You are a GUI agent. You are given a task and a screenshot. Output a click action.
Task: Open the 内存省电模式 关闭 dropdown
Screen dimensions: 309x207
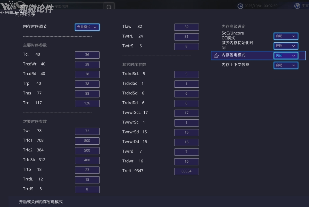tap(286, 56)
